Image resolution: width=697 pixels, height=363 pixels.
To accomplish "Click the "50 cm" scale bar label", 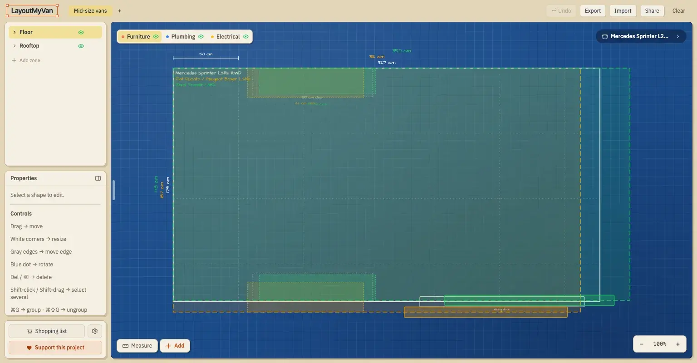I will pos(206,54).
